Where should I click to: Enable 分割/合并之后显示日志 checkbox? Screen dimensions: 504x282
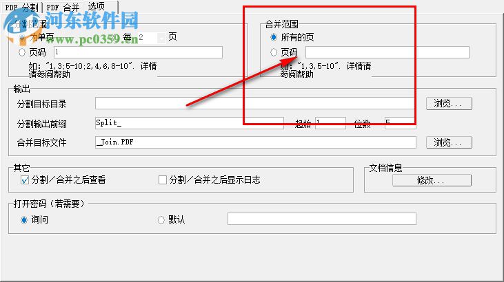(x=162, y=180)
